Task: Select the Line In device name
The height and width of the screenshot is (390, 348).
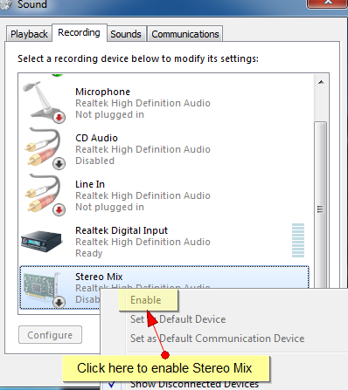Action: pyautogui.click(x=90, y=184)
